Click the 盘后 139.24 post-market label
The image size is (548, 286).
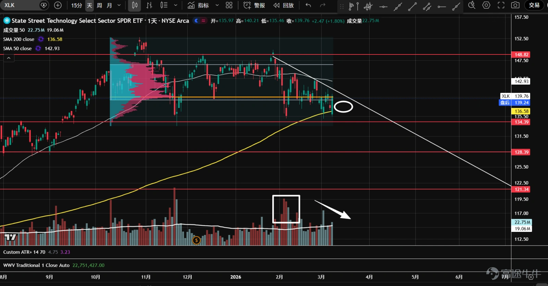(515, 103)
